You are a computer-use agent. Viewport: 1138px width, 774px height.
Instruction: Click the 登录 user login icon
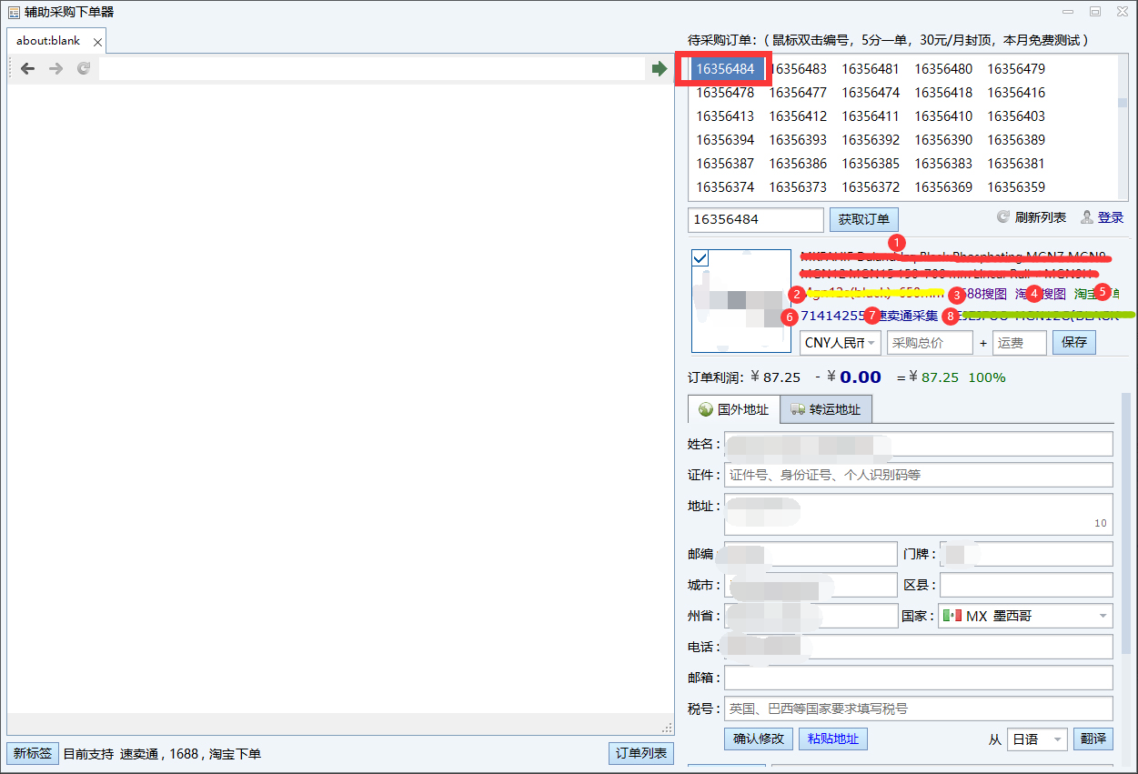[x=1086, y=217]
